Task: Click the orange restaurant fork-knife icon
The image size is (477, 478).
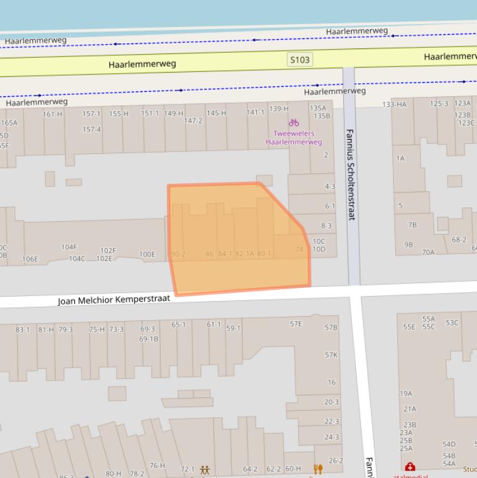Action: point(318,469)
